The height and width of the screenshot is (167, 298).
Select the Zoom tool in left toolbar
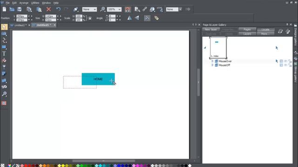click(x=4, y=94)
